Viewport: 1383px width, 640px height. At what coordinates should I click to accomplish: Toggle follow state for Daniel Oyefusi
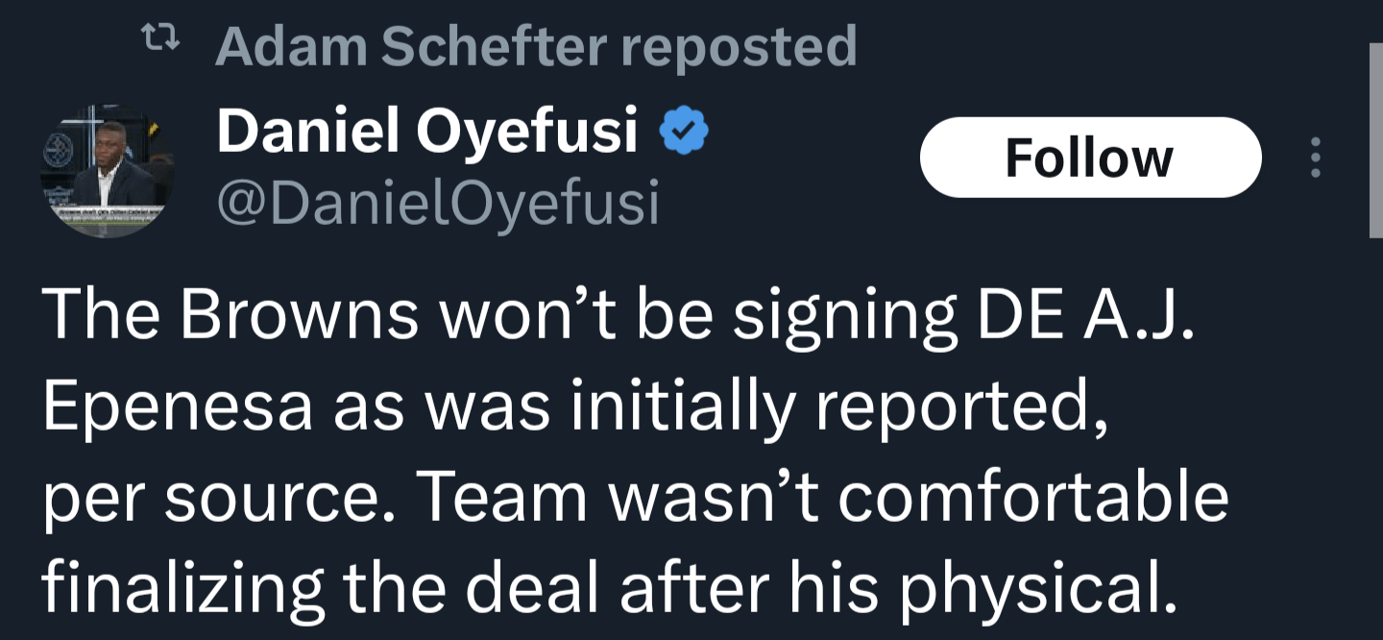1090,158
